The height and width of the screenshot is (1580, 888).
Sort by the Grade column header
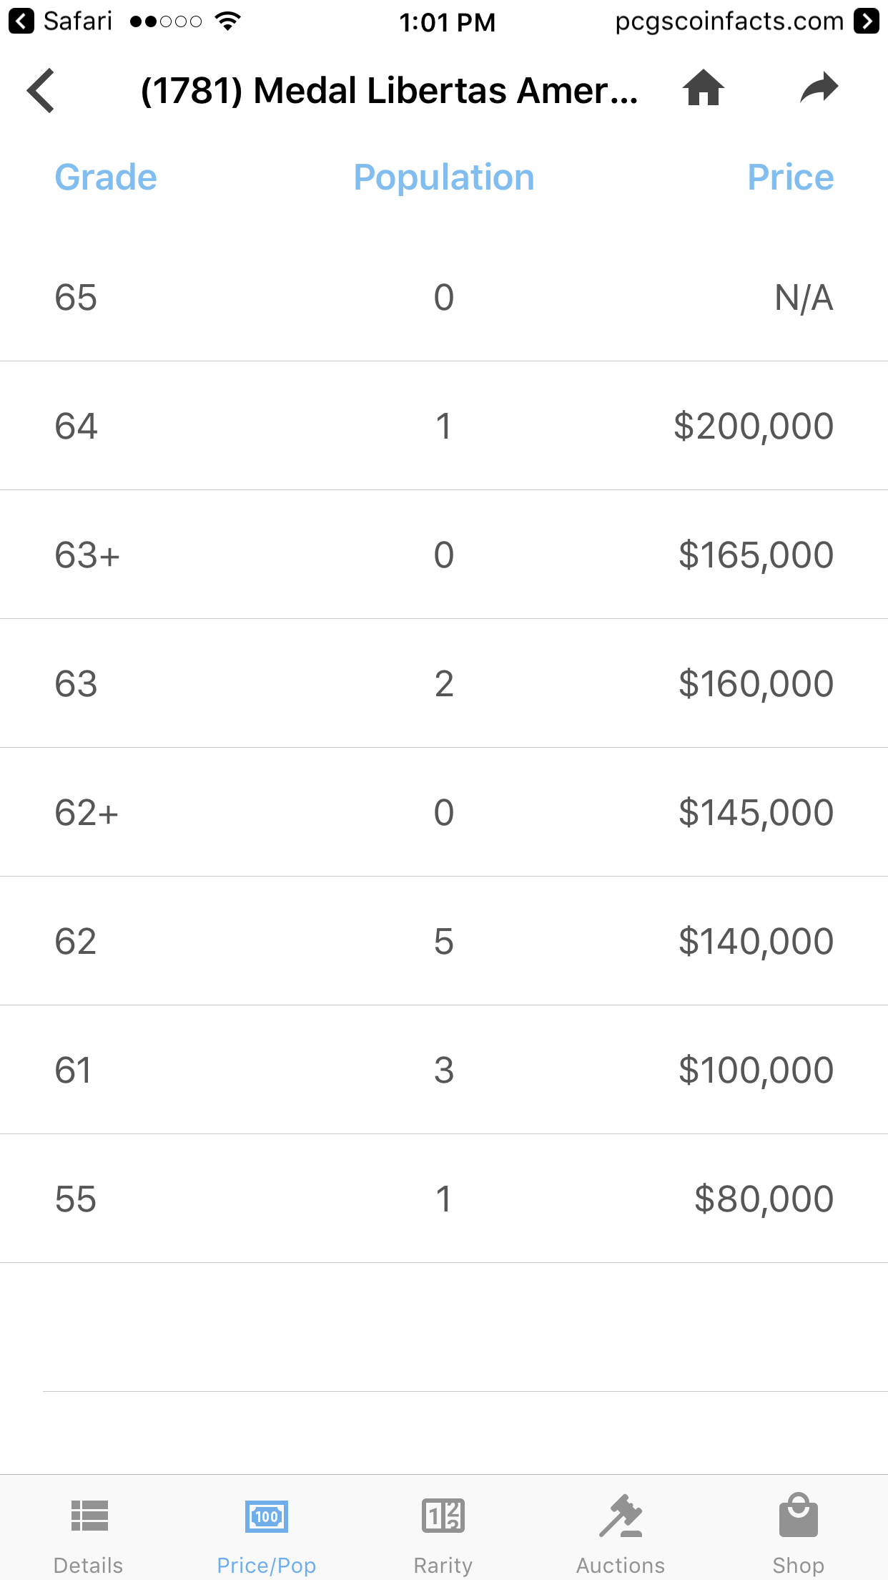106,177
